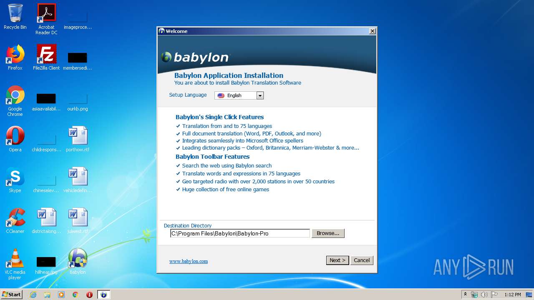Viewport: 534px width, 300px height.
Task: Click Browse... to choose install folder
Action: pyautogui.click(x=328, y=233)
